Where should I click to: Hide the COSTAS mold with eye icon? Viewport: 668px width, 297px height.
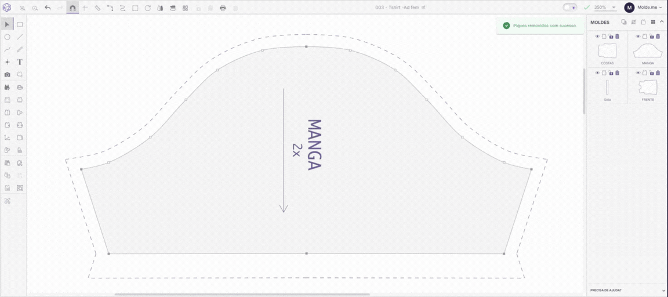(x=597, y=36)
